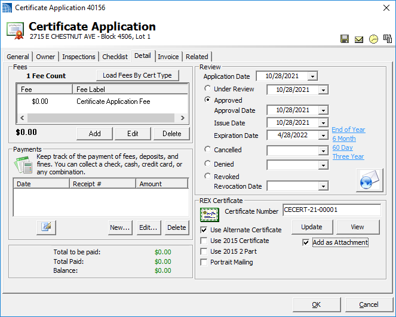Screen dimensions: 396x317
Task: Click the calculator payments icon
Action: tap(23, 165)
